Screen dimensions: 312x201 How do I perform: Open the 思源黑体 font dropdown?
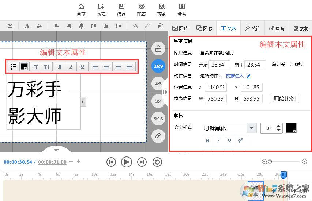[x=251, y=128]
